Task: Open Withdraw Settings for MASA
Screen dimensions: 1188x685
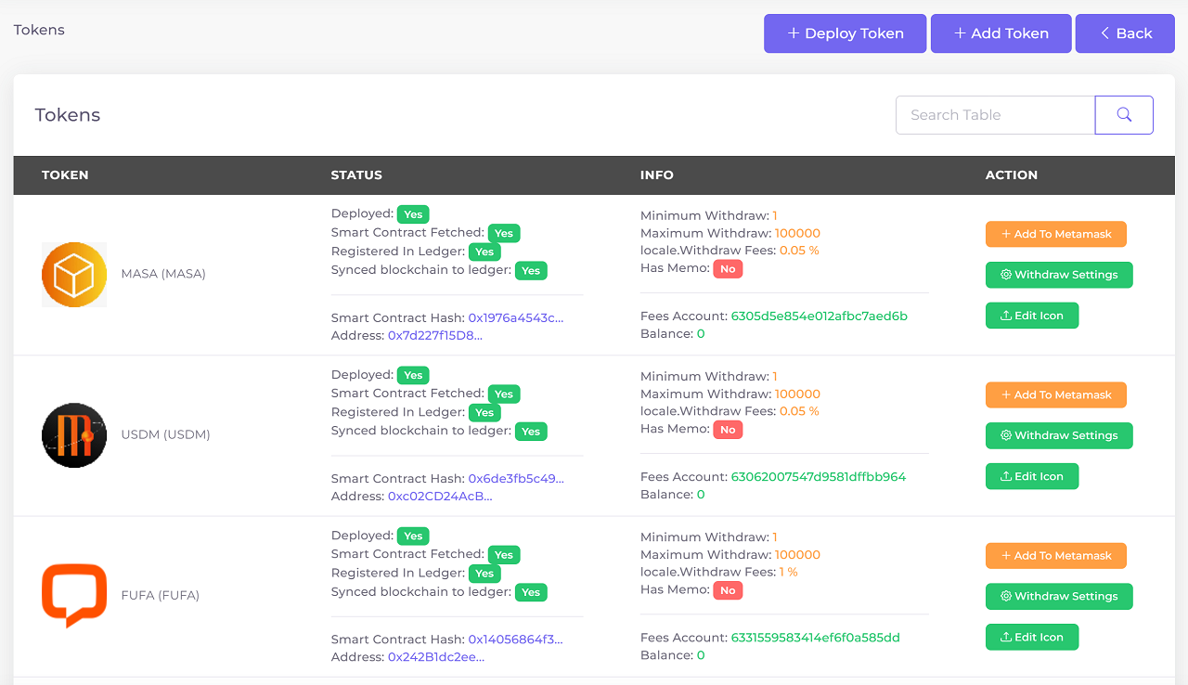Action: click(x=1059, y=275)
